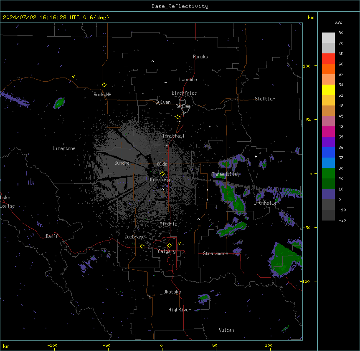This screenshot has height=351, width=360.
Task: Click the green radar echo west of RockyMH
Action: coord(59,103)
